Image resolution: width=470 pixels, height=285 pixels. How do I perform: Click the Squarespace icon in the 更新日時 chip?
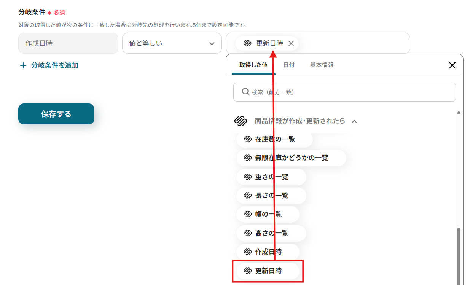pyautogui.click(x=247, y=43)
